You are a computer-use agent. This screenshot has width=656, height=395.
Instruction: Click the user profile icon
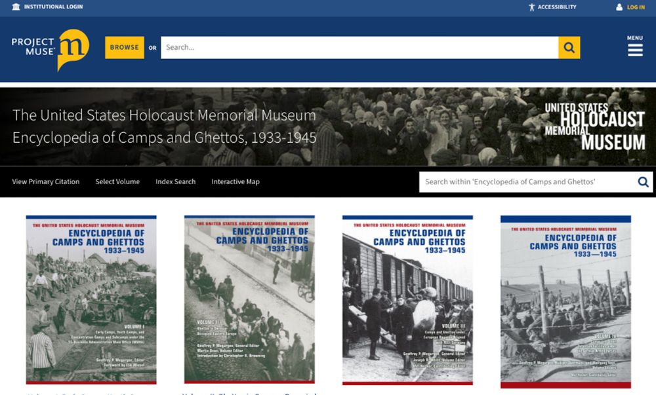point(619,7)
